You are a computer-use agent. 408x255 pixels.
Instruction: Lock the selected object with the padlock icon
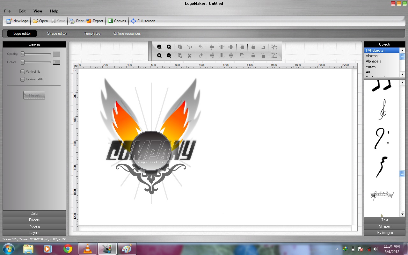253,47
